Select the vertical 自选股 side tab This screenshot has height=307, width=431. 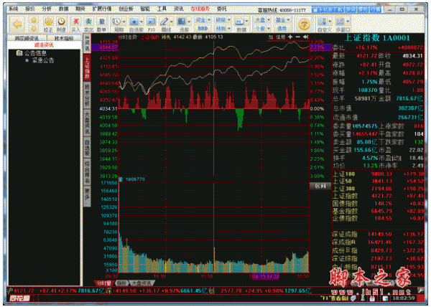point(87,148)
